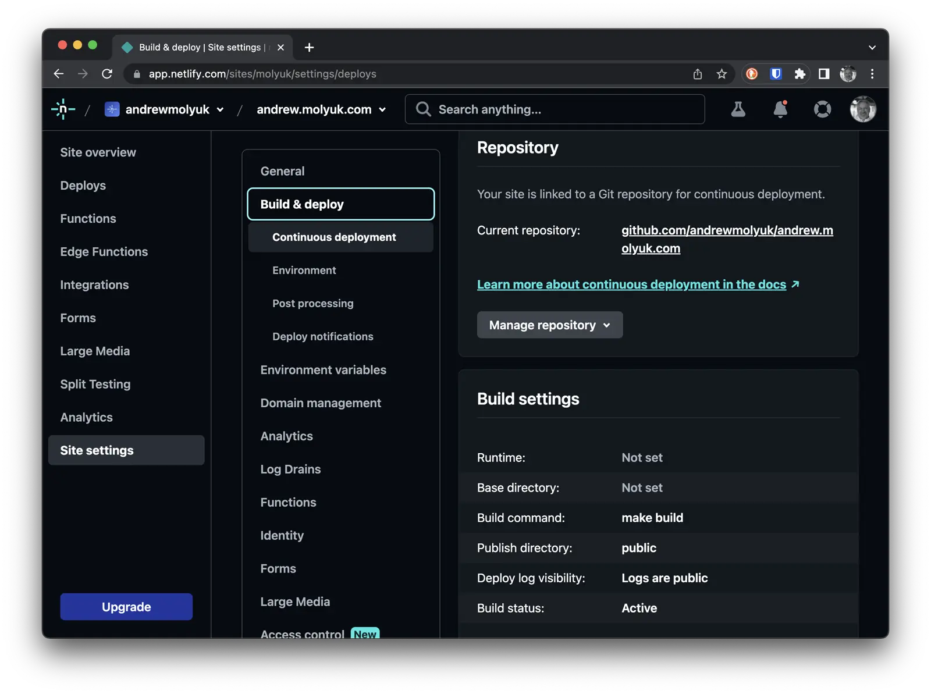
Task: Click Learn more about continuous deployment
Action: [631, 284]
